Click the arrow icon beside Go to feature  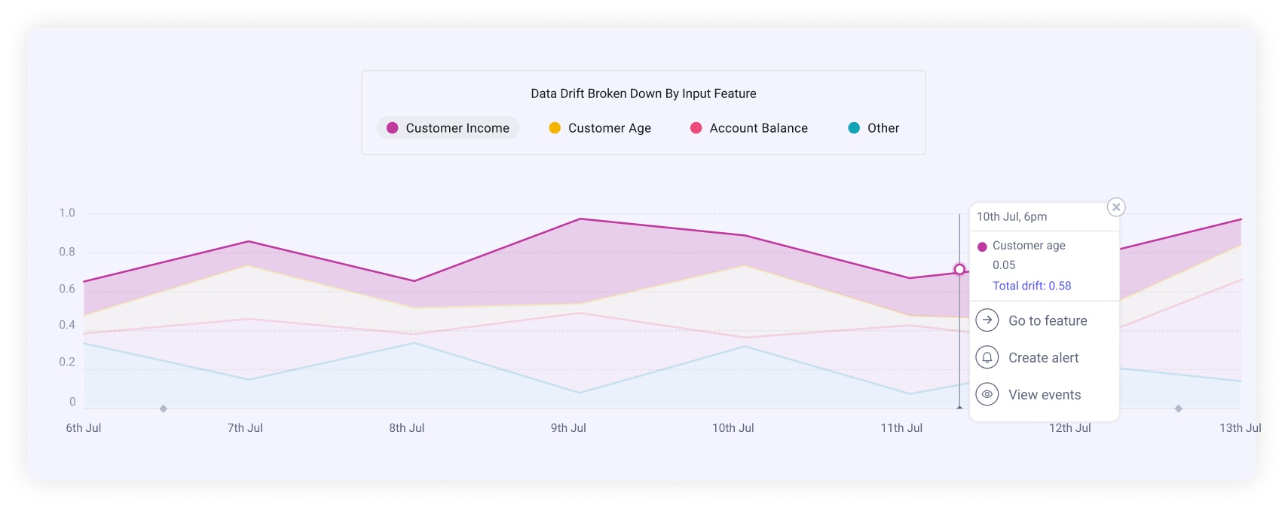tap(987, 320)
